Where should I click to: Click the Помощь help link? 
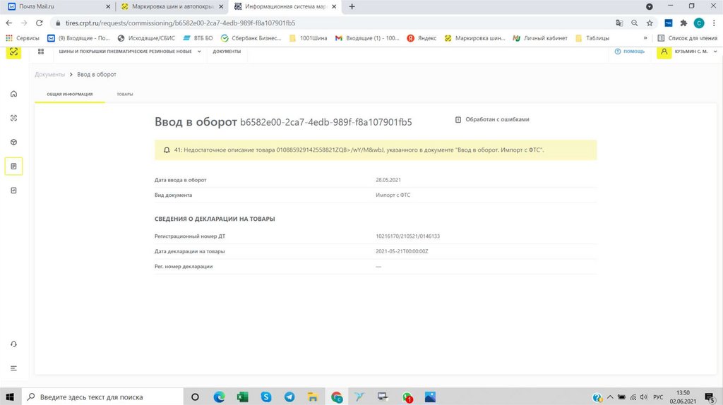(630, 52)
